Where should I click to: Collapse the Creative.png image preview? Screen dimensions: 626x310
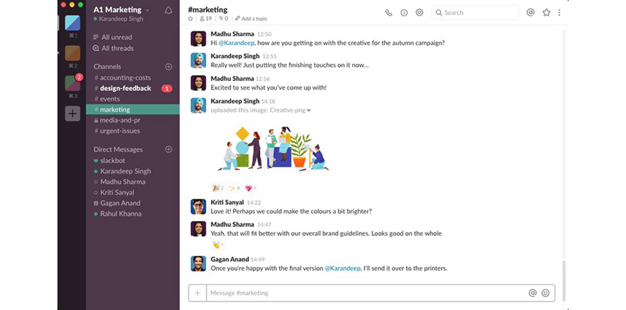click(x=309, y=111)
